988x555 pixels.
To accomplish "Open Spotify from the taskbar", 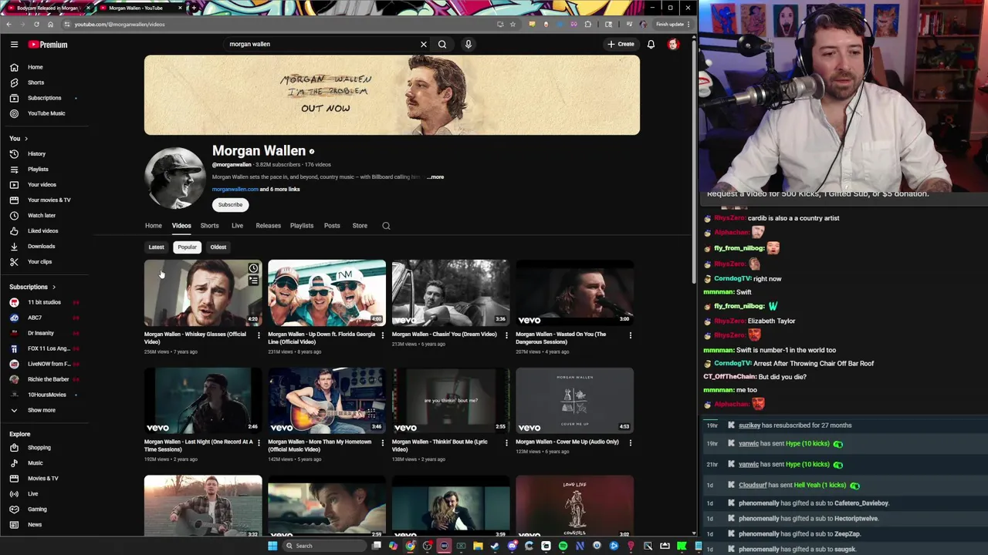I will tap(563, 546).
